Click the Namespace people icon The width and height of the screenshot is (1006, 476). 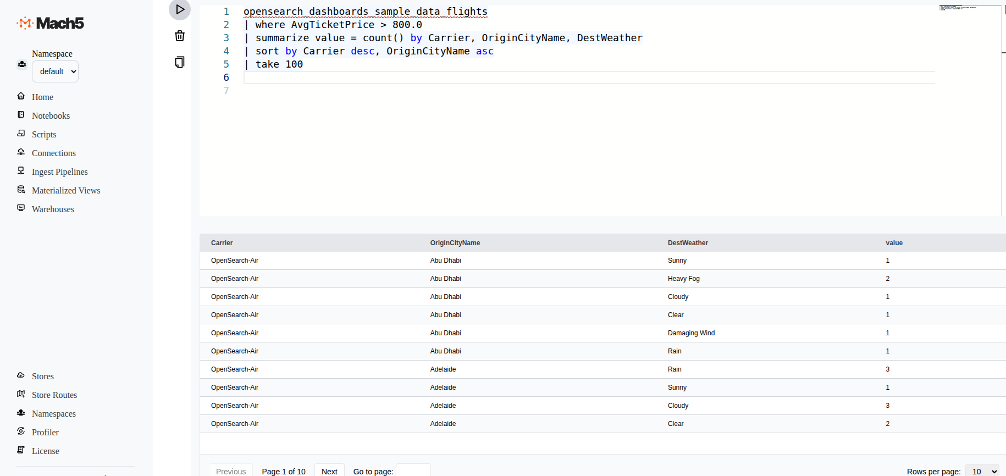tap(22, 64)
